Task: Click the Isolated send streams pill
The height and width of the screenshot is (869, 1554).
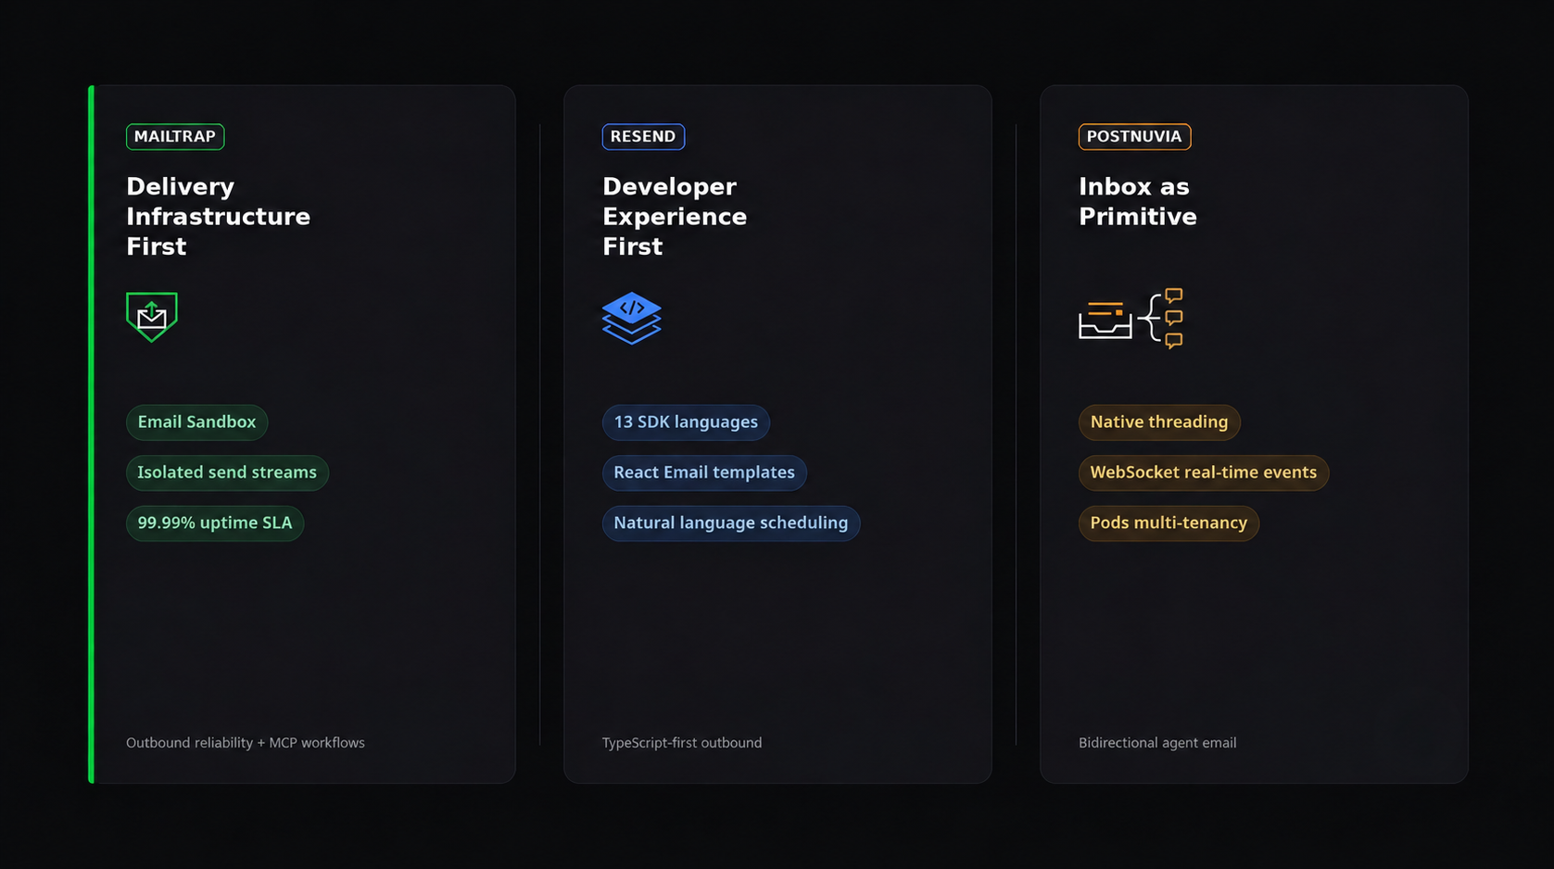Action: pos(227,472)
